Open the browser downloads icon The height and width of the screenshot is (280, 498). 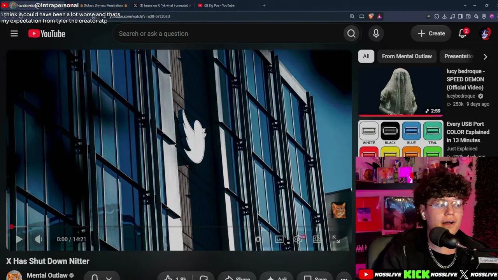pyautogui.click(x=444, y=16)
